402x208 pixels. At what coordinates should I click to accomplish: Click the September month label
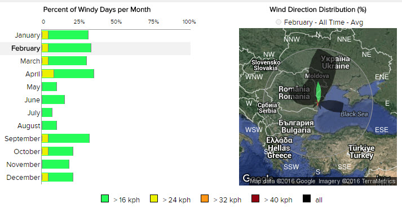point(23,138)
